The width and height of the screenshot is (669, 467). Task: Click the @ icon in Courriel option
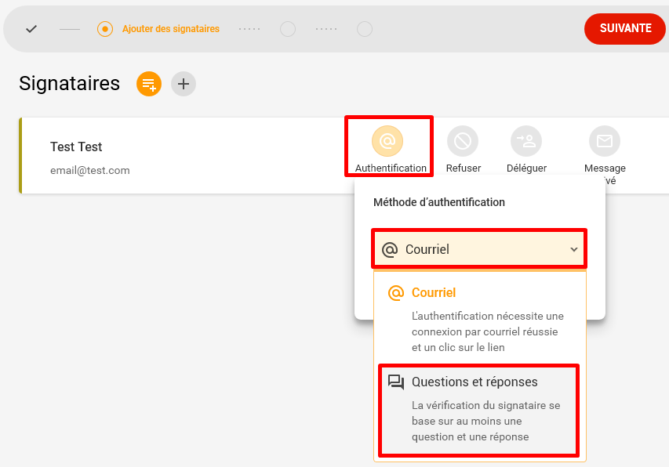click(x=396, y=293)
